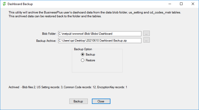Click the first line of the utility description
The height and width of the screenshot is (110, 199).
(94, 12)
